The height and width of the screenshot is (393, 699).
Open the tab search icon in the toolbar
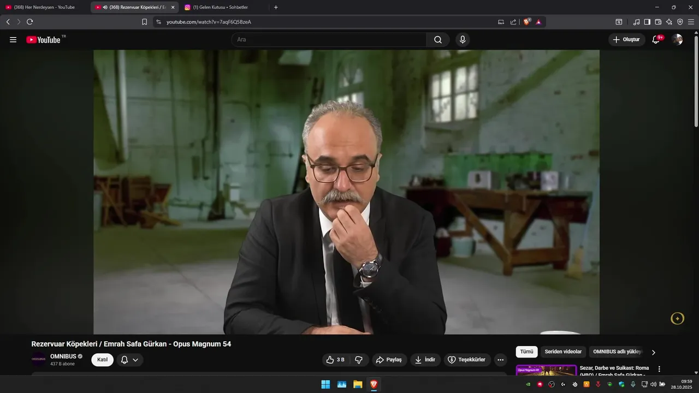tap(619, 22)
